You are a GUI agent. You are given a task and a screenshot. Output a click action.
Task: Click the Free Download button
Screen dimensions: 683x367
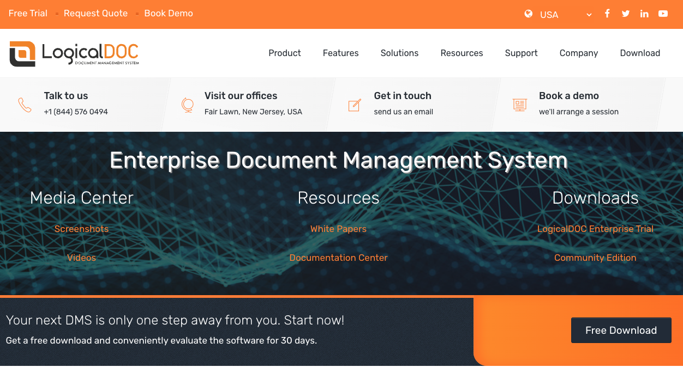(621, 331)
